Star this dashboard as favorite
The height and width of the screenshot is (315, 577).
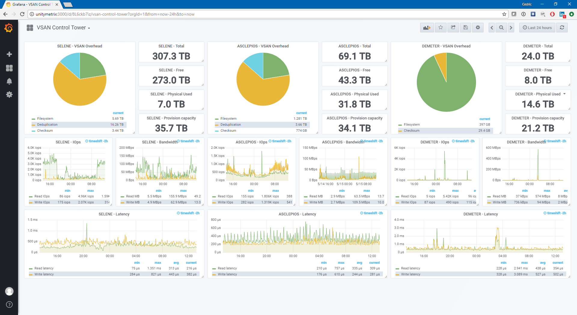(x=441, y=28)
